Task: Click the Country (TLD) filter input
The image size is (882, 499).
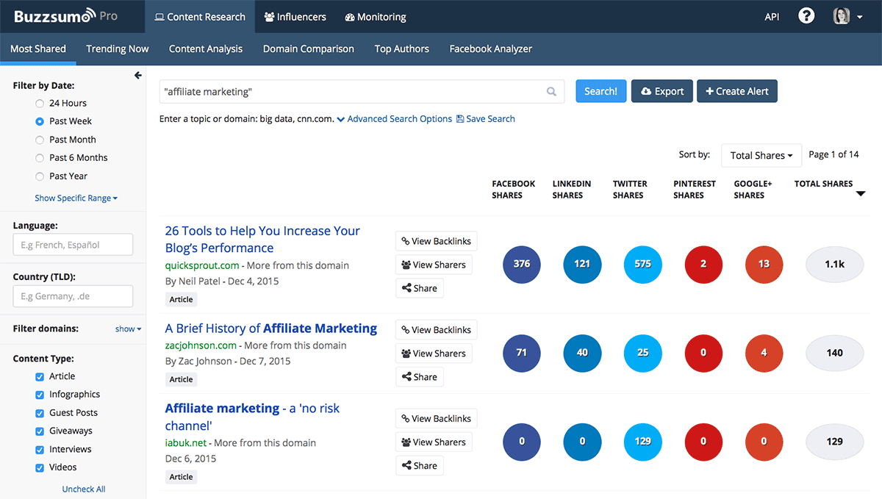Action: 73,296
